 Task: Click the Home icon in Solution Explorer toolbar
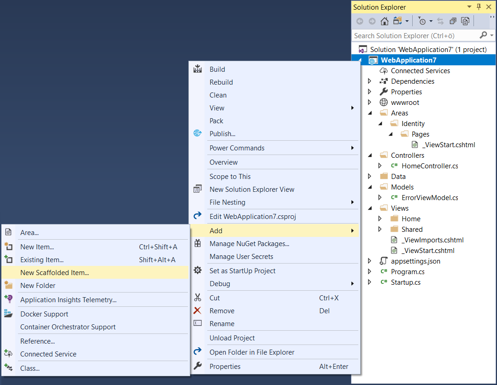(x=385, y=21)
